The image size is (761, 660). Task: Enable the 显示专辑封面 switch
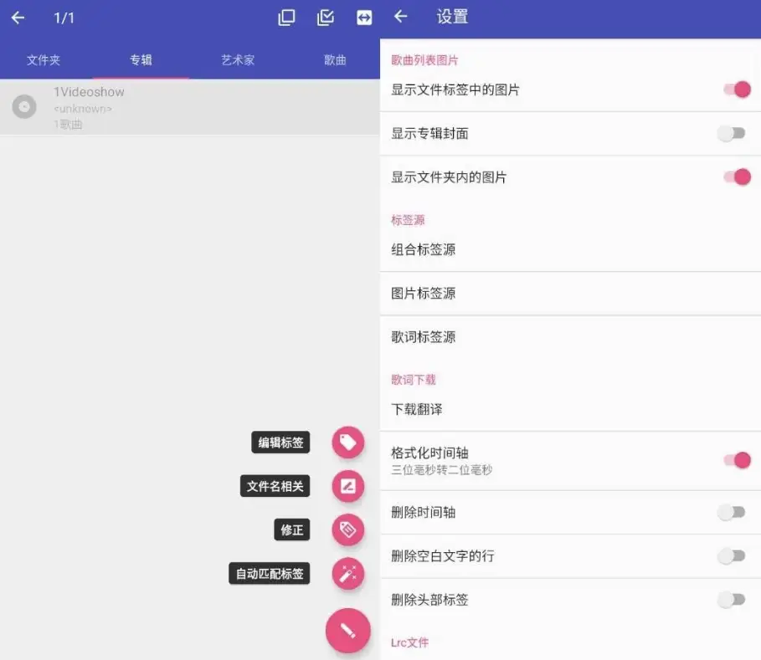pyautogui.click(x=734, y=133)
